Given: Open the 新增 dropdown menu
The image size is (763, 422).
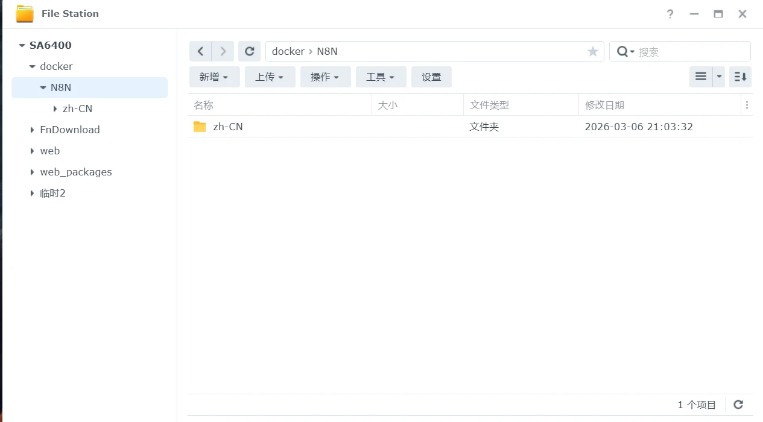Looking at the screenshot, I should pyautogui.click(x=214, y=77).
